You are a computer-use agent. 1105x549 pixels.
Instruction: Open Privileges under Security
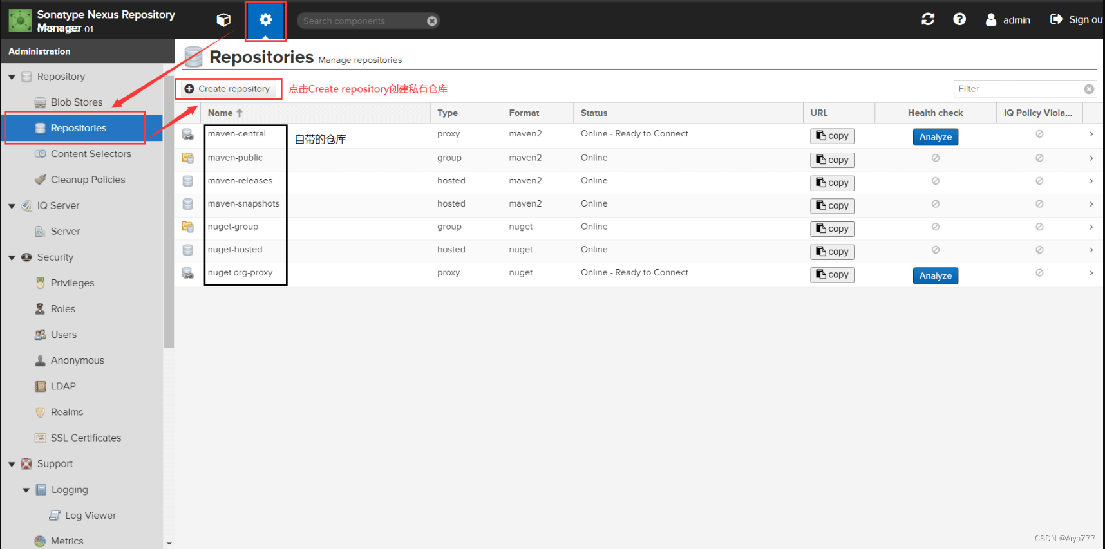(72, 283)
